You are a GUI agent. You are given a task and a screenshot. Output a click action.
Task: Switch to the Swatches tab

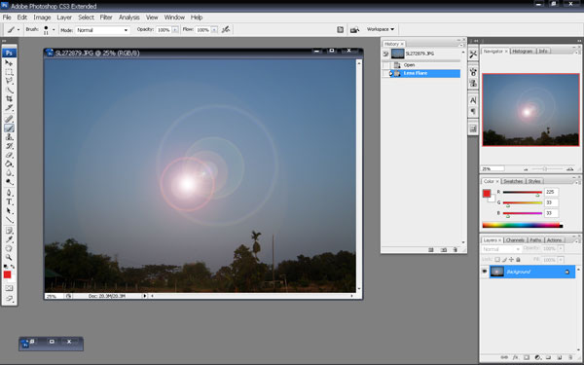pyautogui.click(x=513, y=181)
